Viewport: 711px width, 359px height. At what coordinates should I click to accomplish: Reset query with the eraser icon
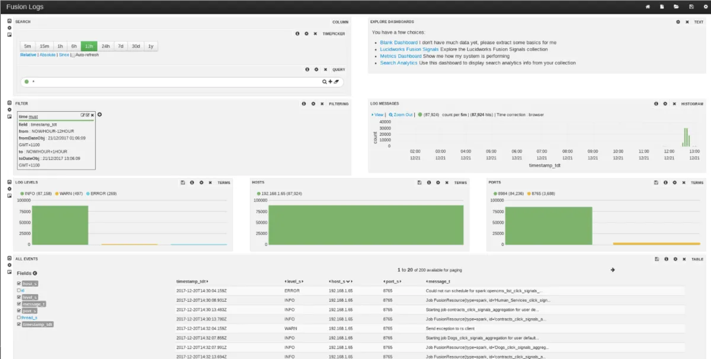tap(336, 82)
